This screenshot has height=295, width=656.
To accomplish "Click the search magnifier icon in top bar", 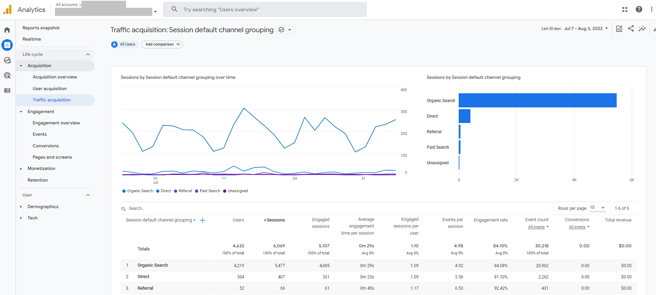I will coord(174,9).
